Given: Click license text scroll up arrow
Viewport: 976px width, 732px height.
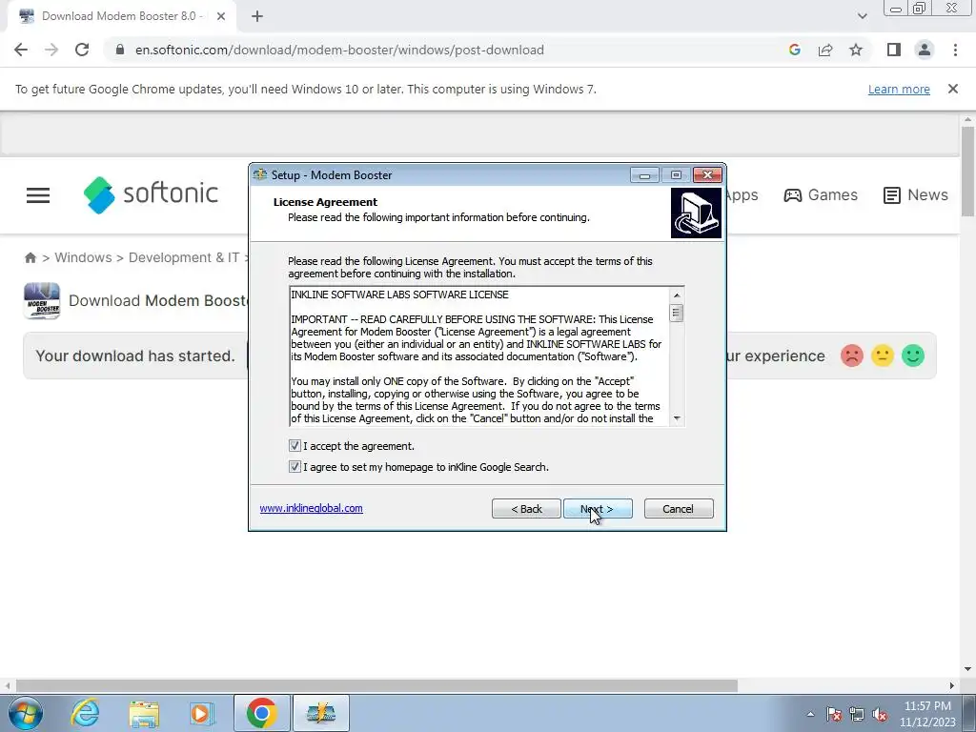Looking at the screenshot, I should pyautogui.click(x=677, y=295).
